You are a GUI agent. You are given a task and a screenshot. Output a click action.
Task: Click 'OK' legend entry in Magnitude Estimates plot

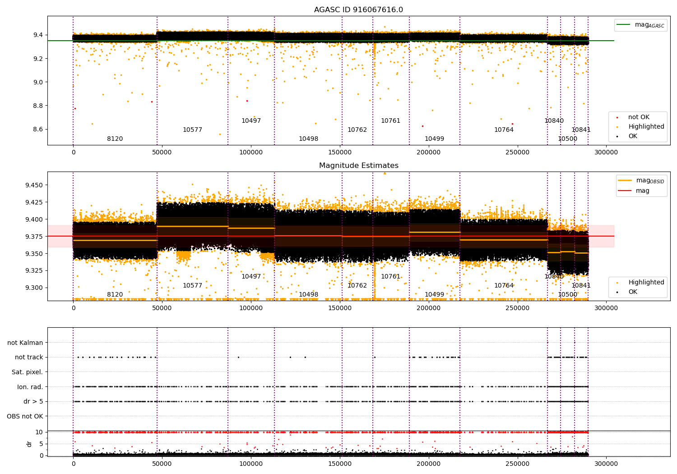(633, 292)
